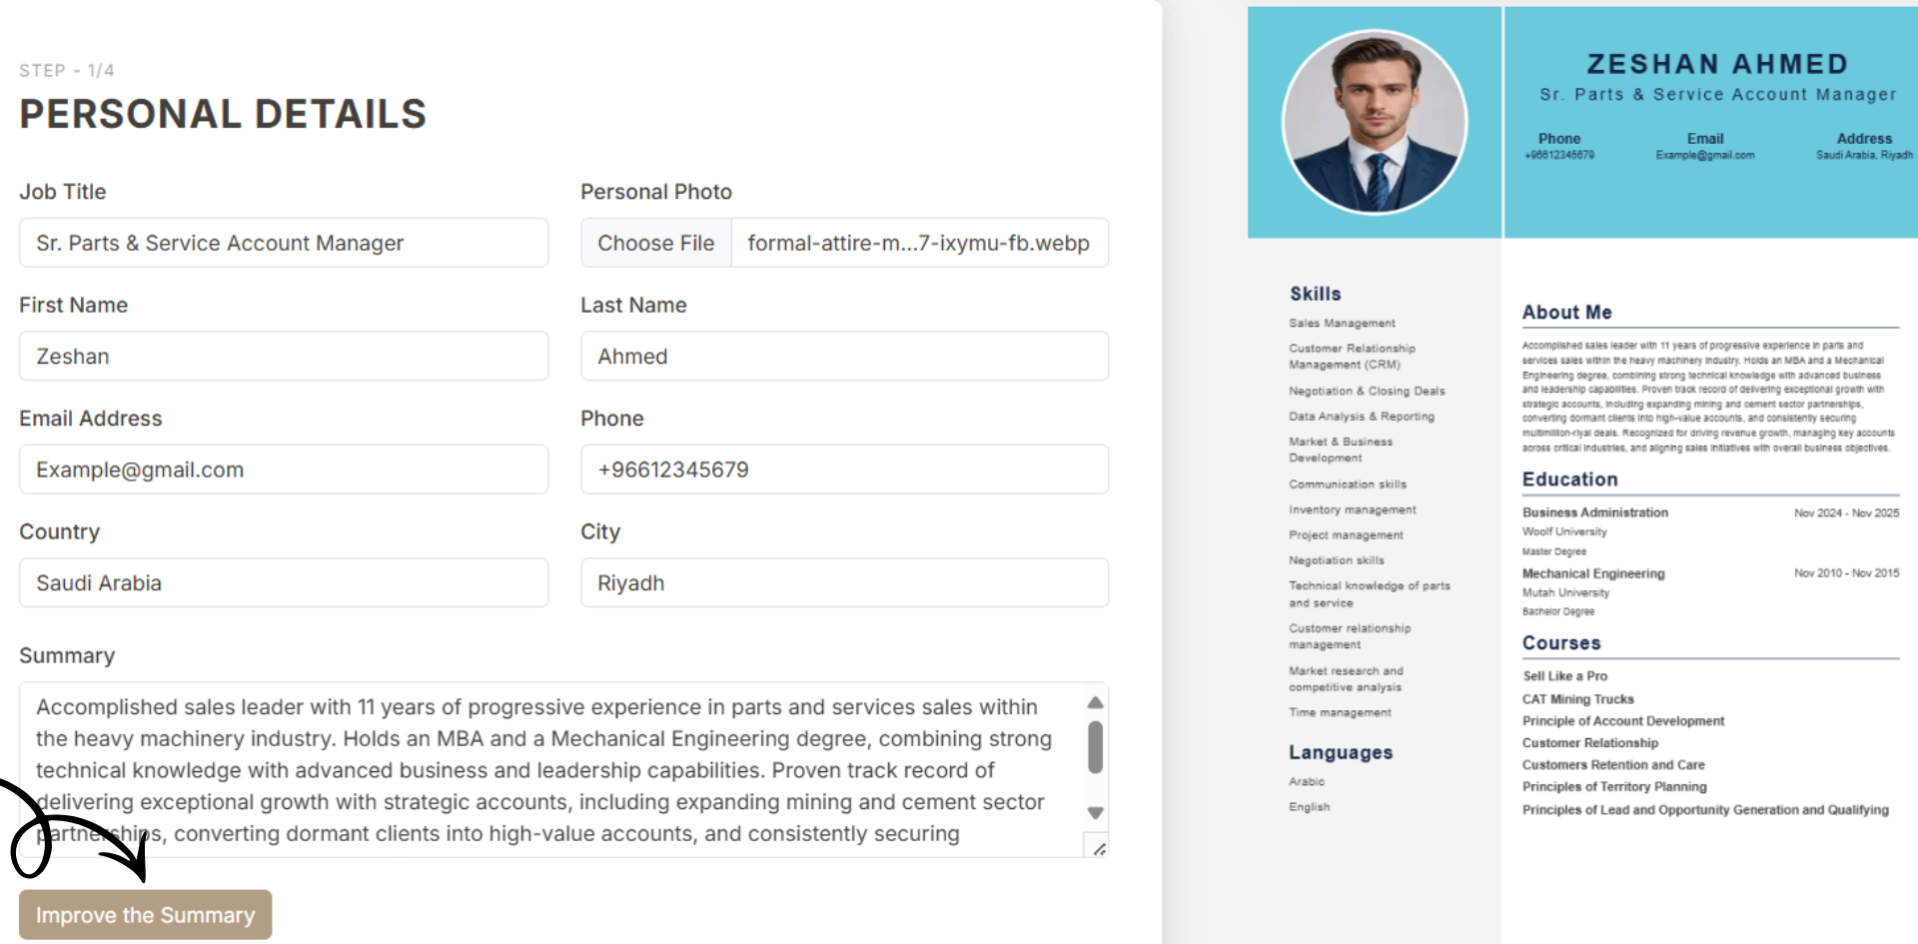Click the profile photo in the resume preview
1918x944 pixels.
click(x=1375, y=121)
